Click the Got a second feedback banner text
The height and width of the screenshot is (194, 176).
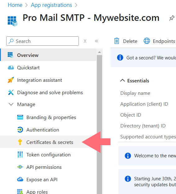click(151, 58)
